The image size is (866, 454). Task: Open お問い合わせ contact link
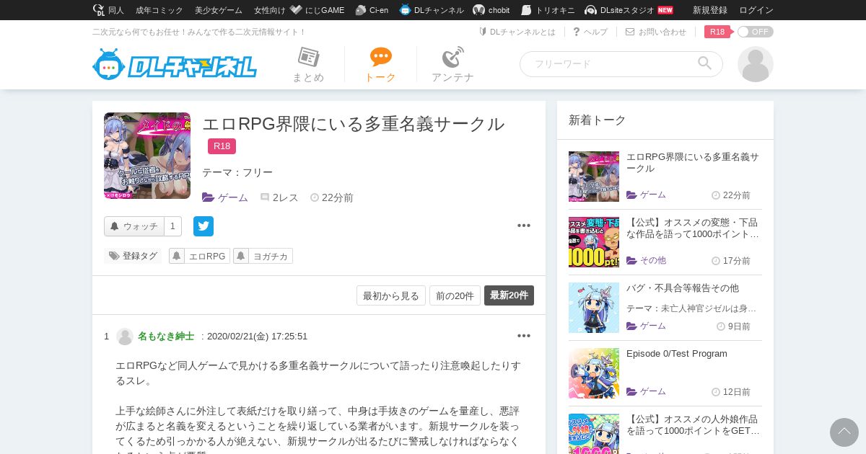coord(656,32)
